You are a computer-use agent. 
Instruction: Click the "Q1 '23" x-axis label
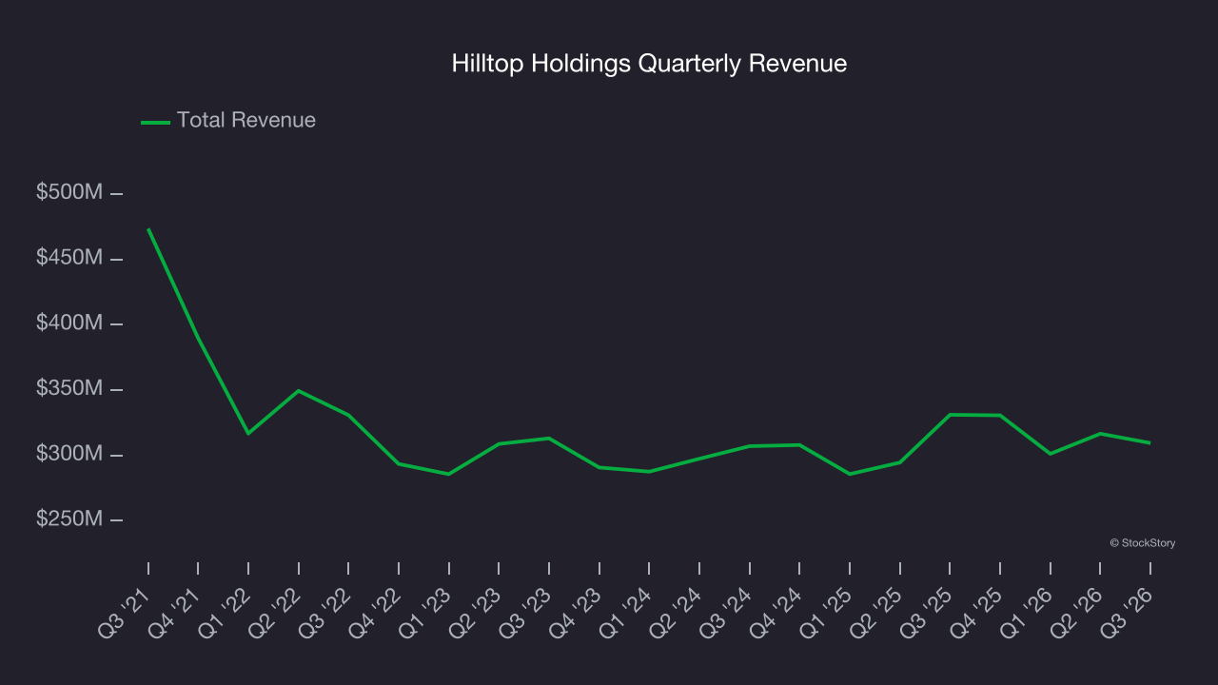coord(425,611)
